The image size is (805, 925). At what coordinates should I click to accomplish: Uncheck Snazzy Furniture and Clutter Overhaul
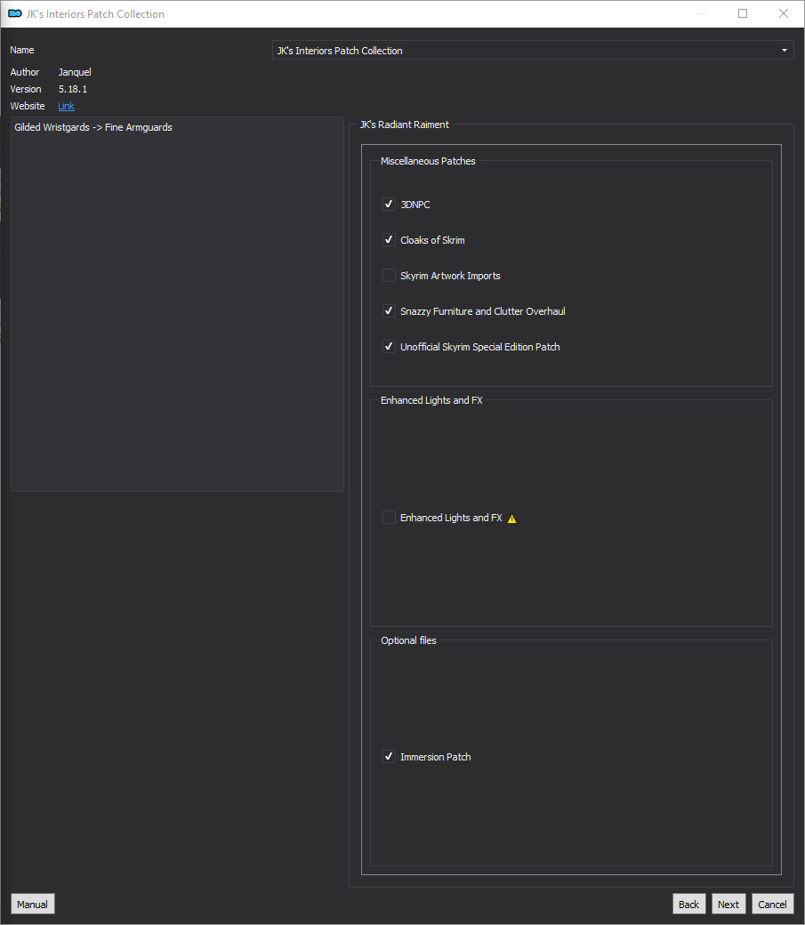(x=389, y=311)
